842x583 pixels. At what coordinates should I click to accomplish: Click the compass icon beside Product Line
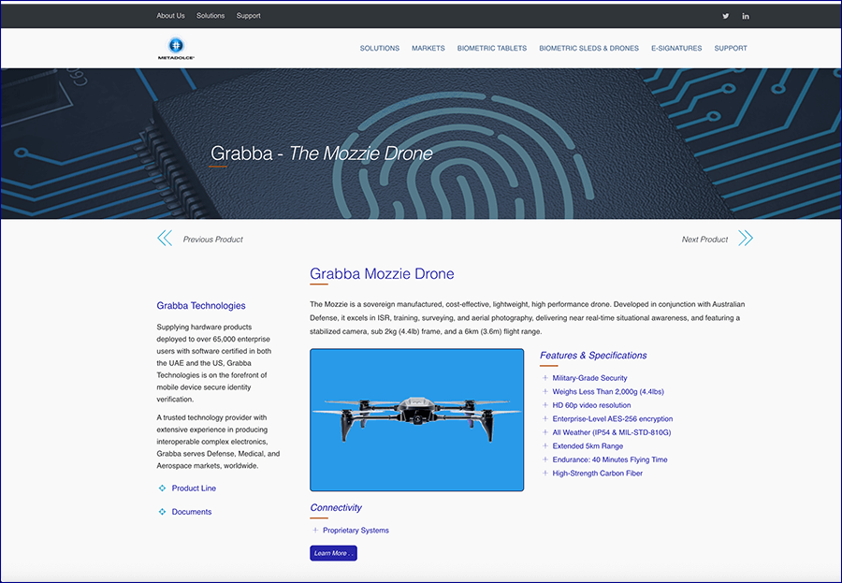pos(161,488)
